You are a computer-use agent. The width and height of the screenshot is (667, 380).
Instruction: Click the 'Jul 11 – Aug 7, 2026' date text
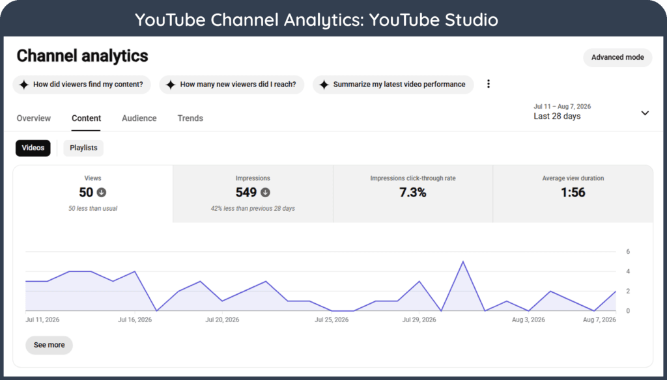pos(562,106)
